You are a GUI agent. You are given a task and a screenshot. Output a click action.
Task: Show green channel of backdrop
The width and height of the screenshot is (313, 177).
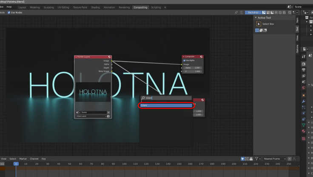tap(280, 12)
